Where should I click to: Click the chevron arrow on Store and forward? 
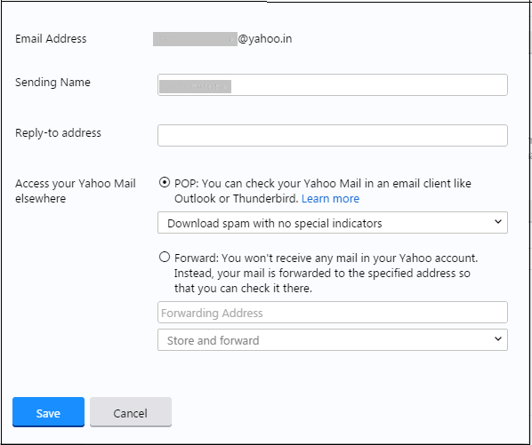coord(497,339)
